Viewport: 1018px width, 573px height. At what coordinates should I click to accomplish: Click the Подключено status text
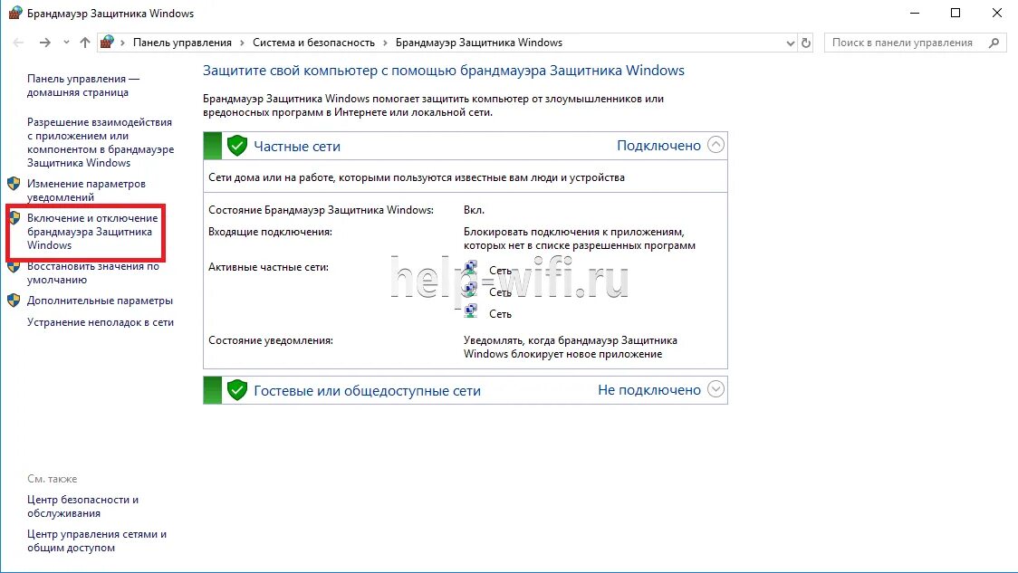click(658, 146)
